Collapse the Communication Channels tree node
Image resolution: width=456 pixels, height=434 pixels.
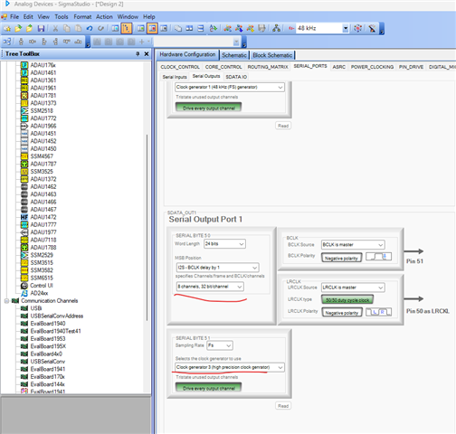[x=6, y=301]
